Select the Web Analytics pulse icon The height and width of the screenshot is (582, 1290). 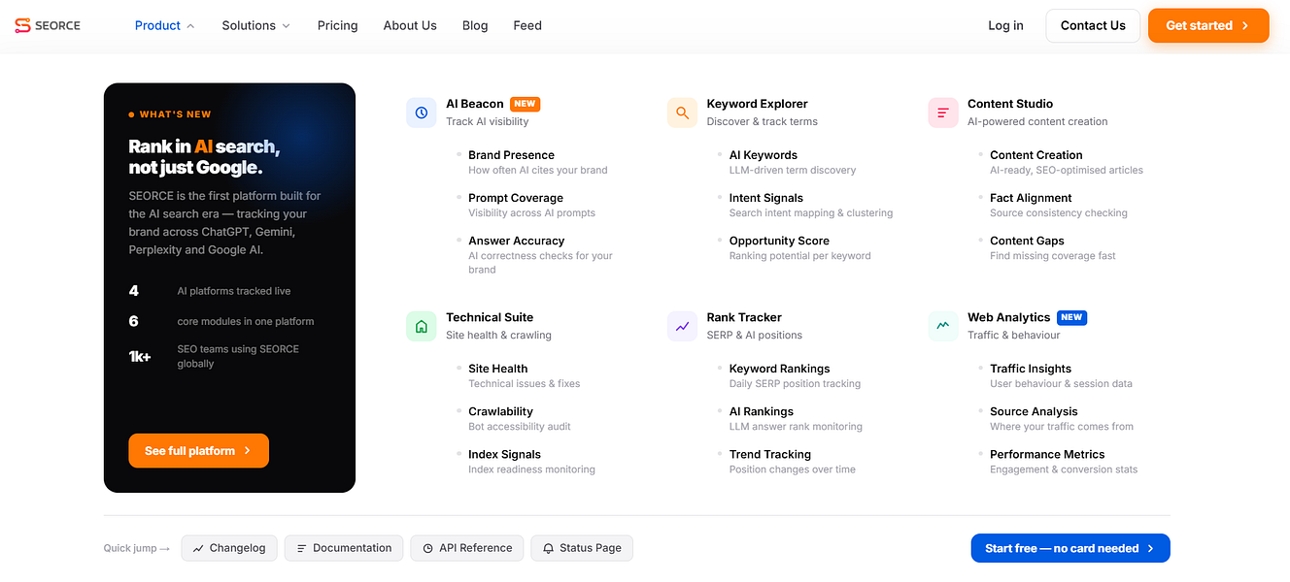coord(943,326)
